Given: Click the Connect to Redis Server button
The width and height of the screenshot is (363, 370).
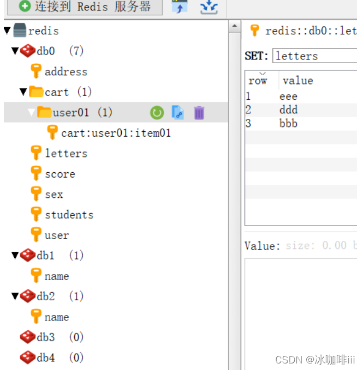Looking at the screenshot, I should 85,7.
